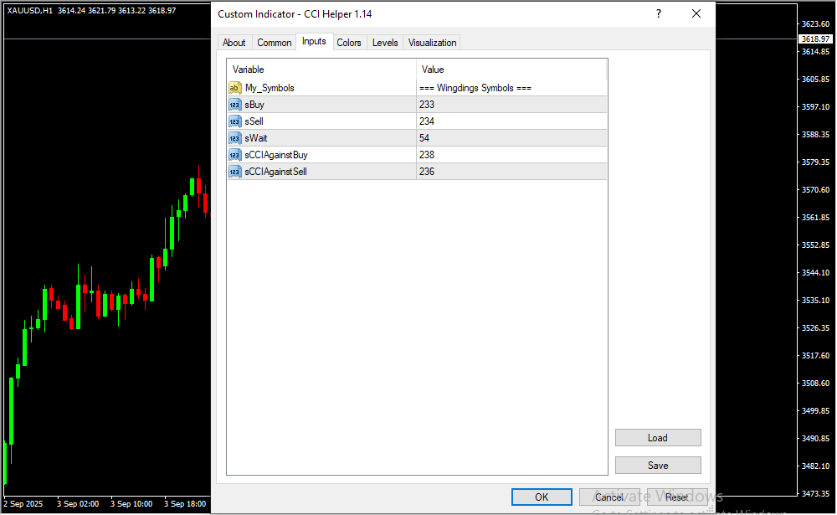
Task: Click the dialog help question mark icon
Action: [659, 14]
